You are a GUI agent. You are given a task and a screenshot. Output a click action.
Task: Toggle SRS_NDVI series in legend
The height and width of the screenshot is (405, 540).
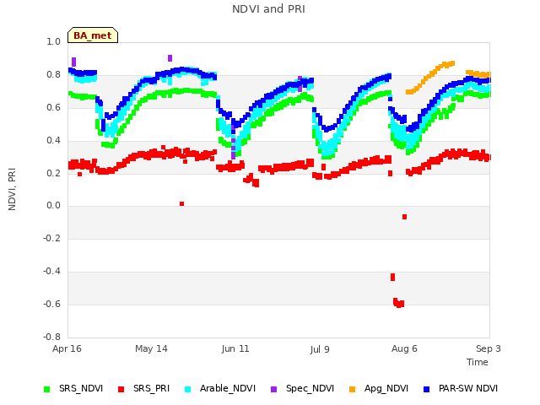pyautogui.click(x=73, y=388)
